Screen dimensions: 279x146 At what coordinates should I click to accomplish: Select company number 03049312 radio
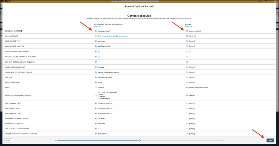click(96, 119)
